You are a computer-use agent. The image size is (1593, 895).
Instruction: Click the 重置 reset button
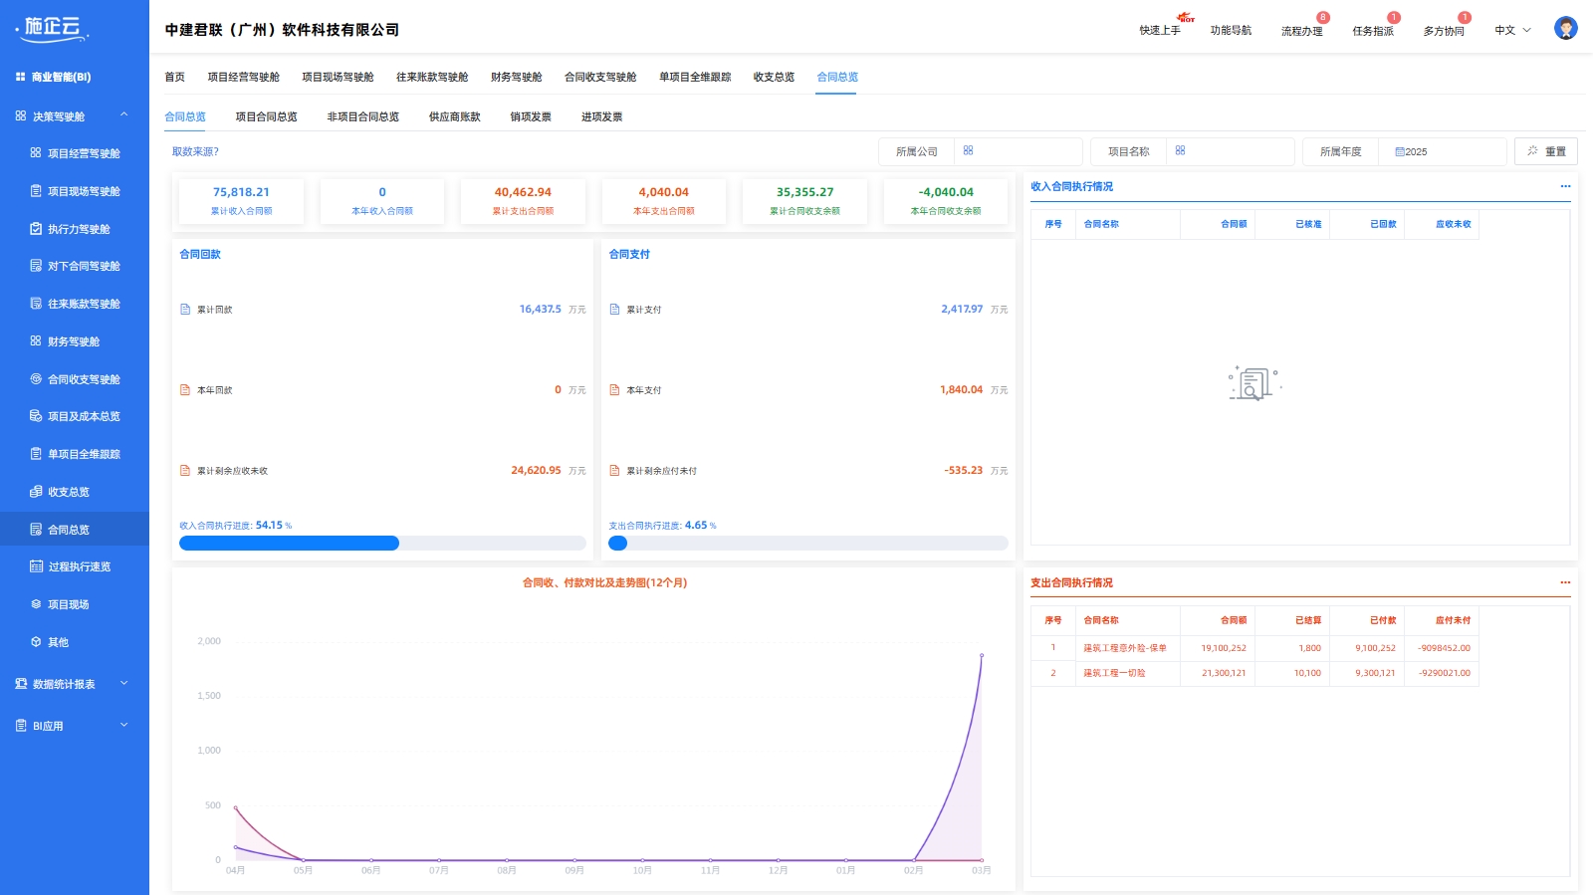pos(1545,151)
